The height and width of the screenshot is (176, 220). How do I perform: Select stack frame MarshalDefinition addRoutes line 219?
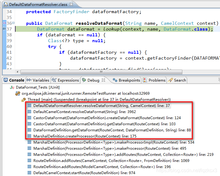(124, 154)
